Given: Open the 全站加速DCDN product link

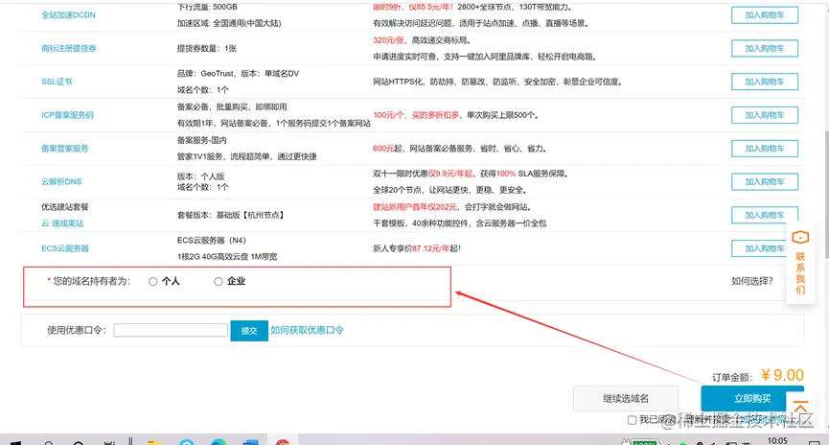Looking at the screenshot, I should click(68, 14).
